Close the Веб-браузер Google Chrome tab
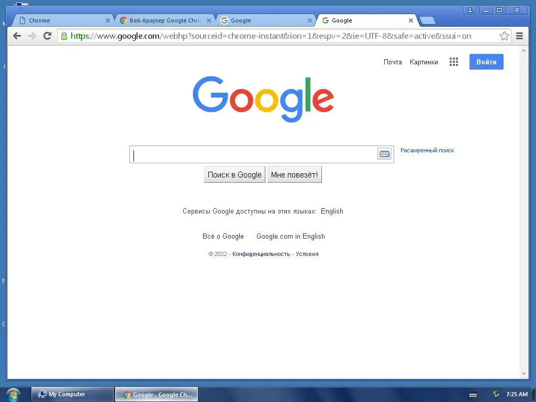This screenshot has height=402, width=536. (x=208, y=20)
